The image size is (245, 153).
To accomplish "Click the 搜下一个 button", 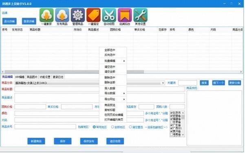I will point(219,83).
